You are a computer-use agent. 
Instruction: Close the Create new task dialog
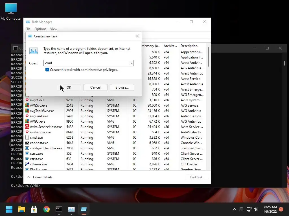[x=137, y=36]
